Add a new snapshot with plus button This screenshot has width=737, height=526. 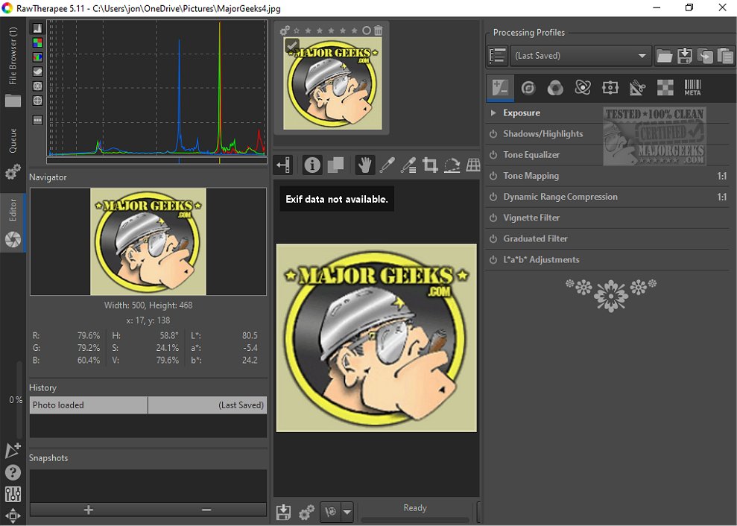(x=89, y=510)
